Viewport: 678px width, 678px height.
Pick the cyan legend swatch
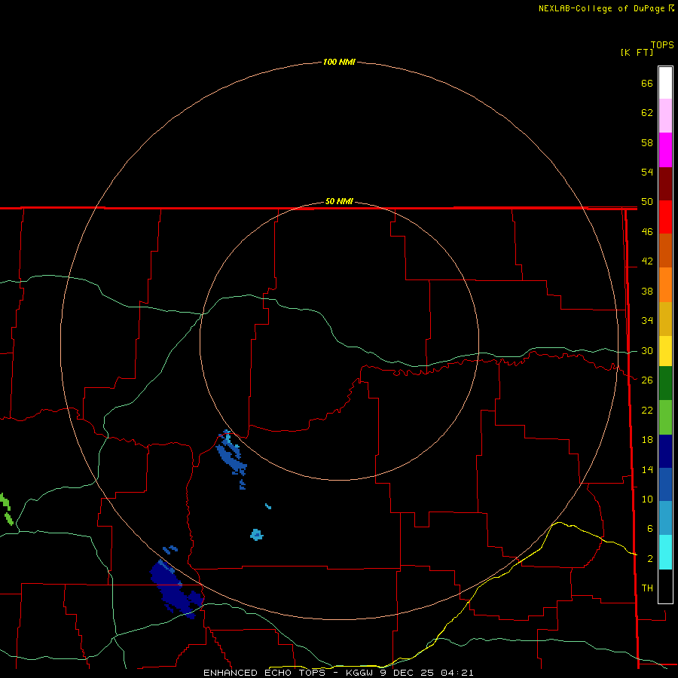[x=665, y=552]
